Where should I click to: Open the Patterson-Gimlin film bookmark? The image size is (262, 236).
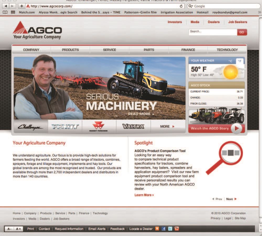[x=140, y=12]
